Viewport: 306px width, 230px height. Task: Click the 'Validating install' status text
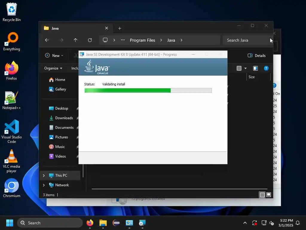coord(114,84)
